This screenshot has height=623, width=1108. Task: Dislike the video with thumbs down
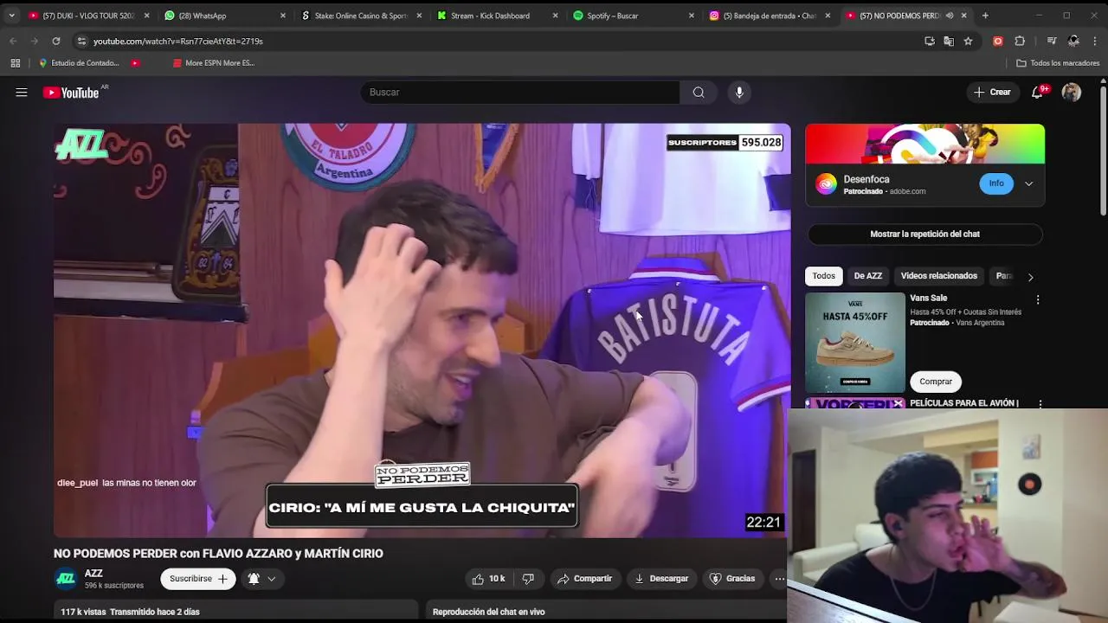point(528,579)
